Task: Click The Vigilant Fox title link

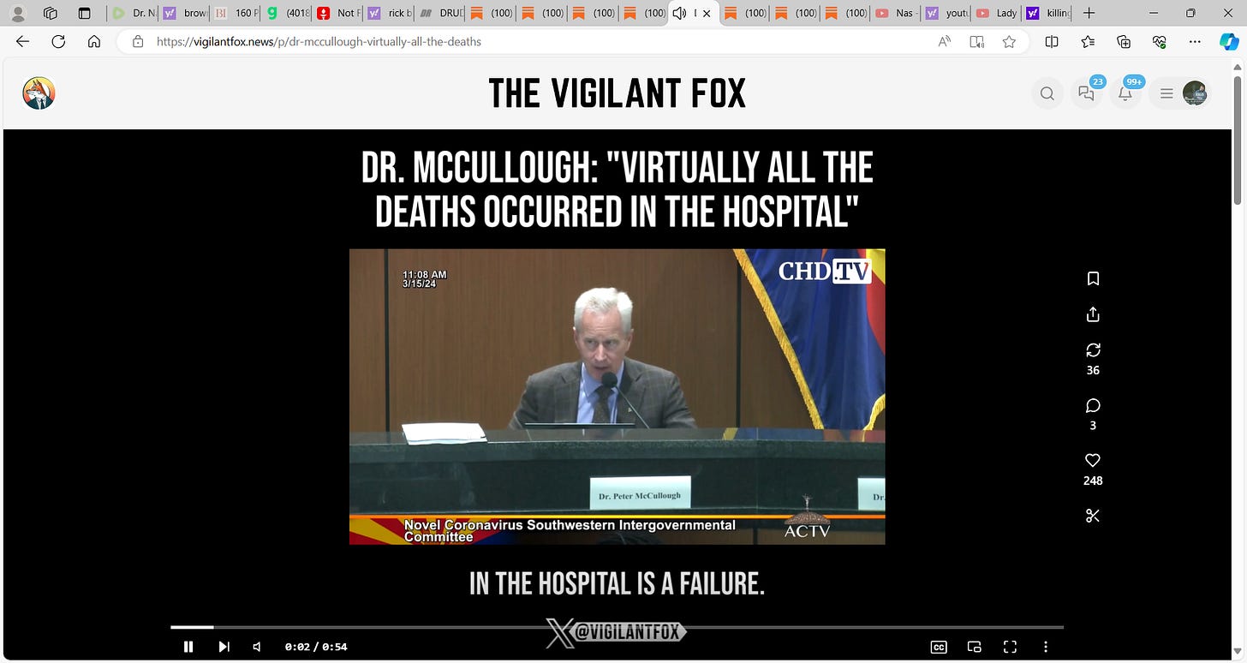Action: (618, 93)
